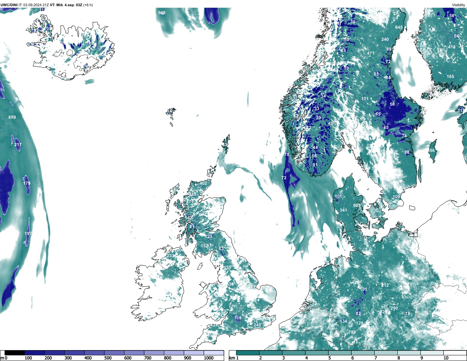Select the issue time '03.09.2024 21Z'

click(36, 5)
